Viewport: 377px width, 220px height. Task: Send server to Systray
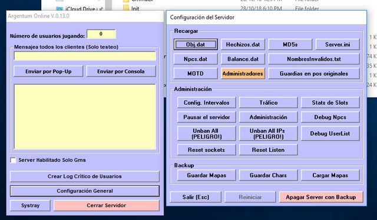point(30,206)
